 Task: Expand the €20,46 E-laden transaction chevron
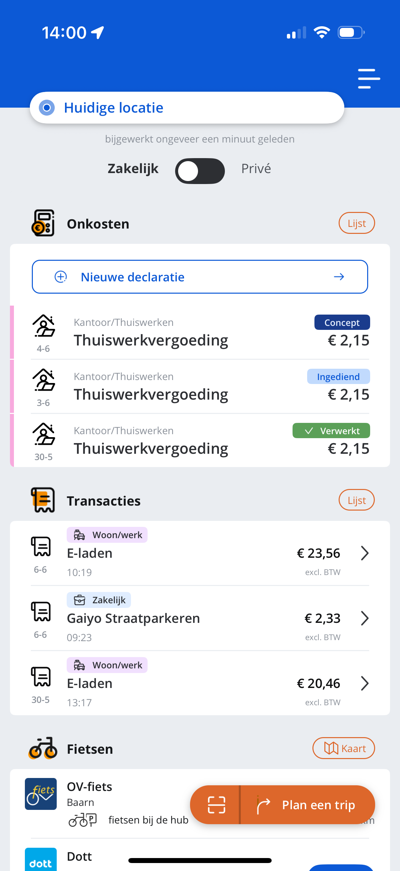coord(365,683)
